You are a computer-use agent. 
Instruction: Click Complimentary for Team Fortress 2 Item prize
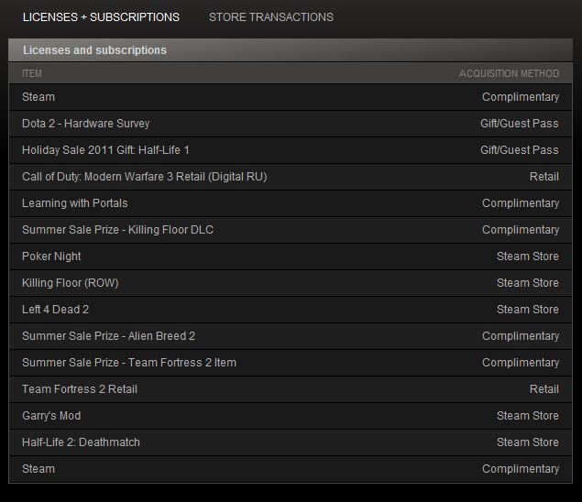click(521, 363)
